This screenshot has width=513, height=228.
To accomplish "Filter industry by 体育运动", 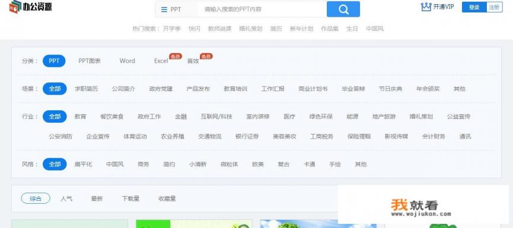I will pyautogui.click(x=135, y=137).
